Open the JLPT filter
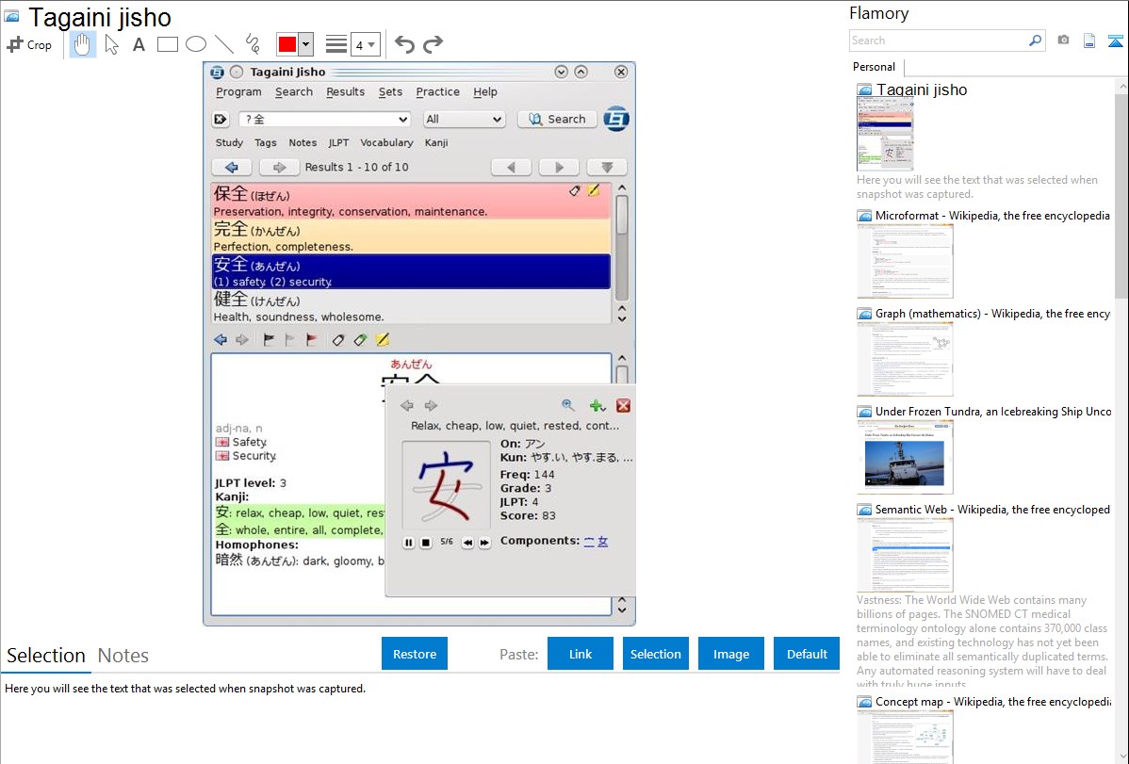The width and height of the screenshot is (1129, 764). click(x=338, y=142)
